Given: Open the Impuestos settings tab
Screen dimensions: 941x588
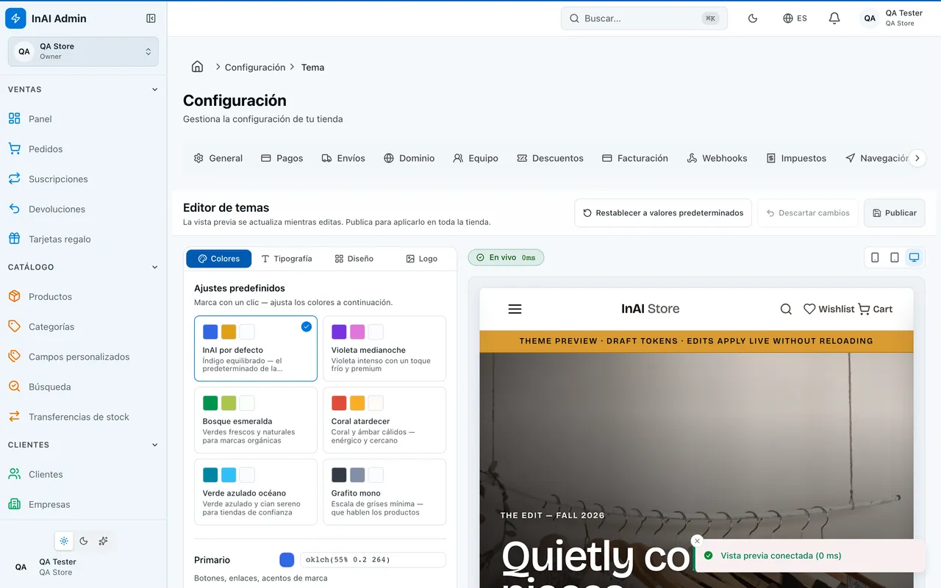Looking at the screenshot, I should (796, 158).
